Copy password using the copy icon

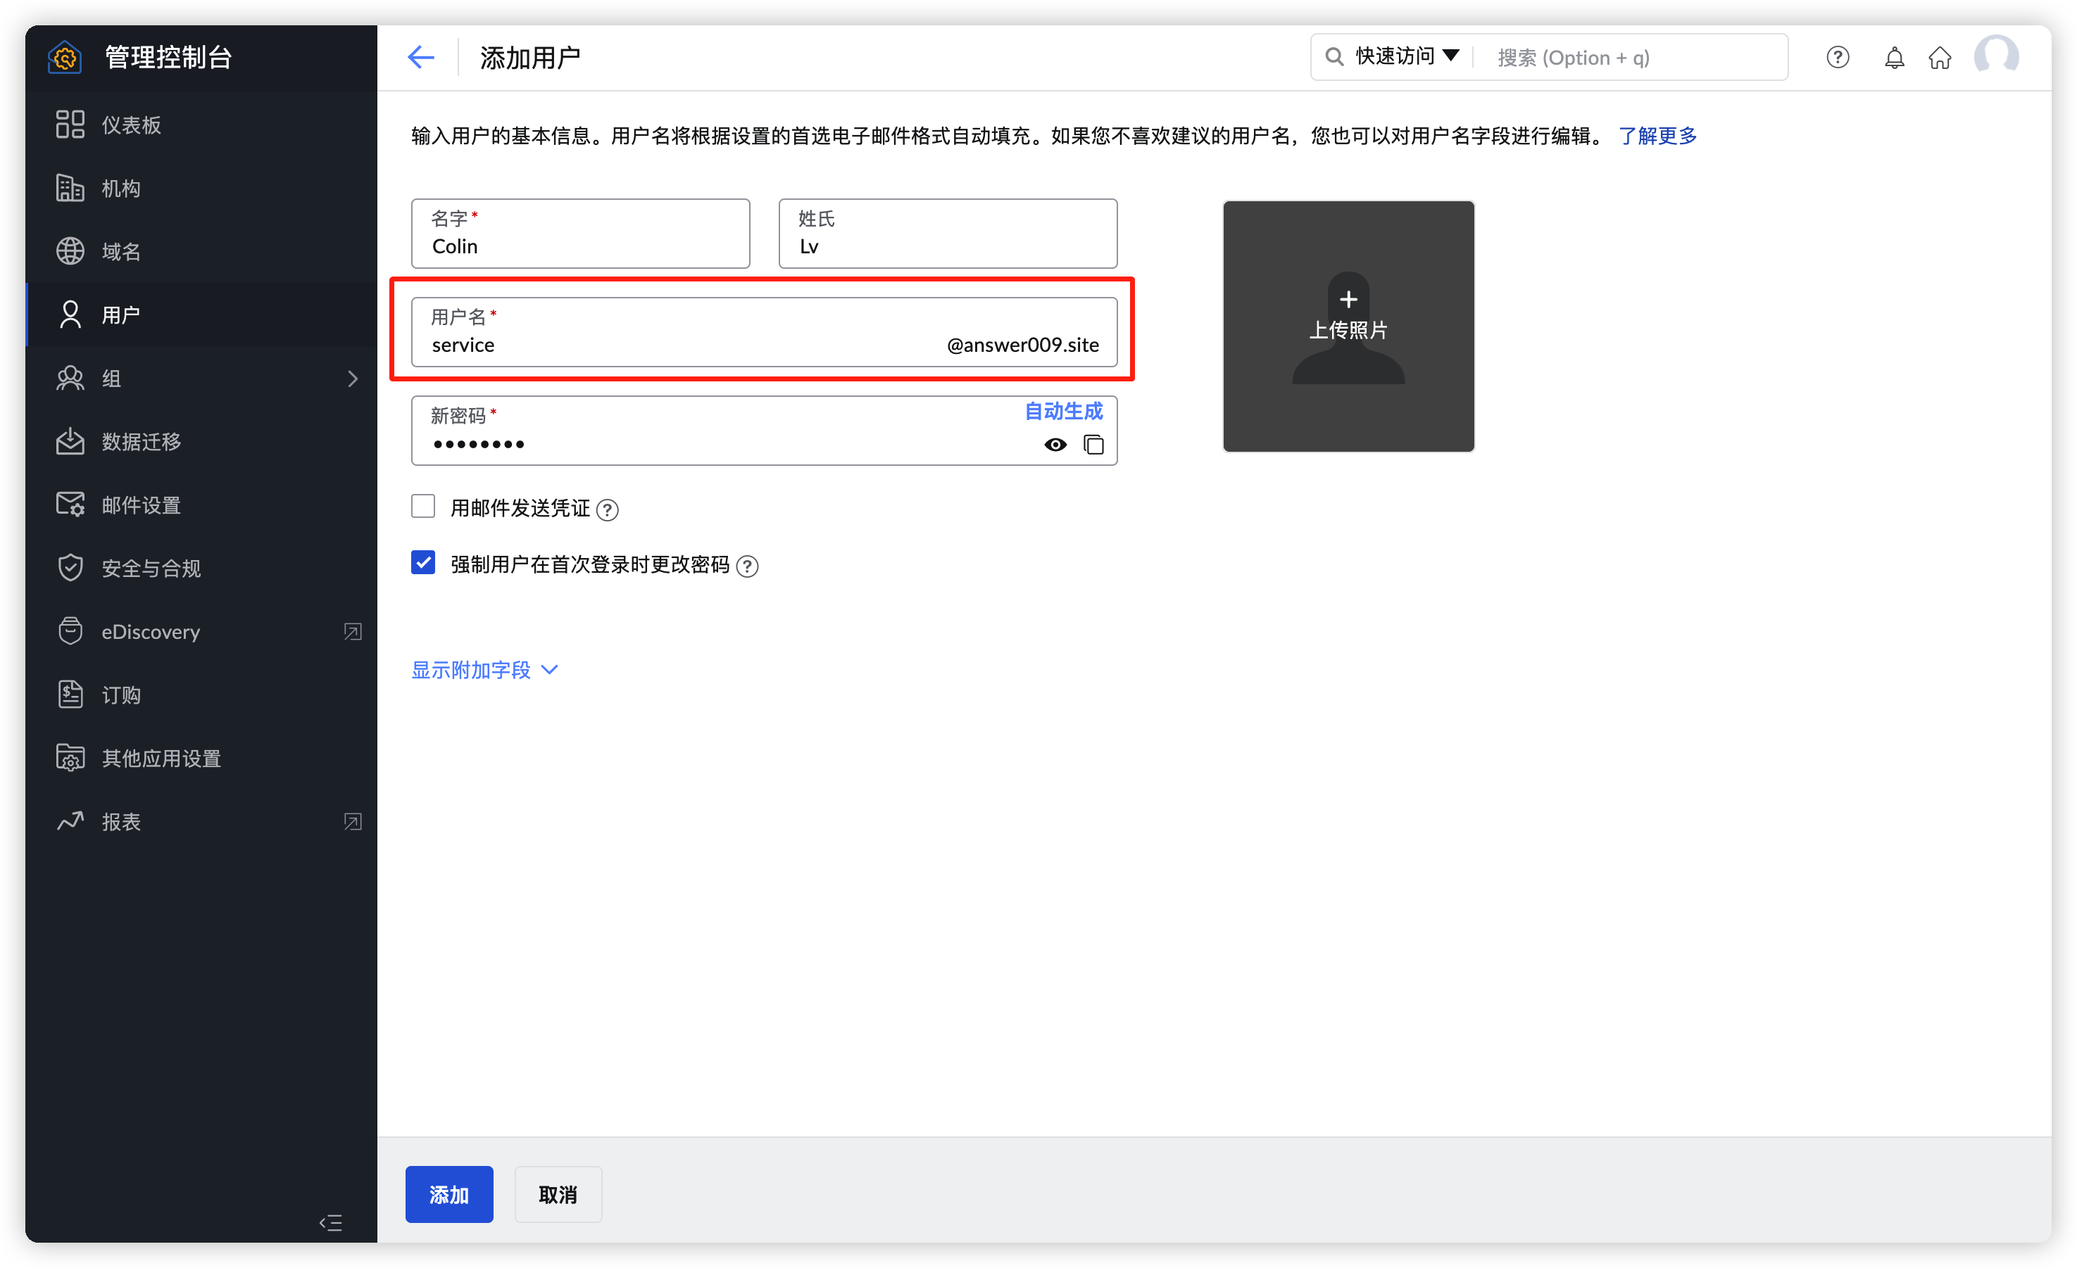[x=1093, y=444]
